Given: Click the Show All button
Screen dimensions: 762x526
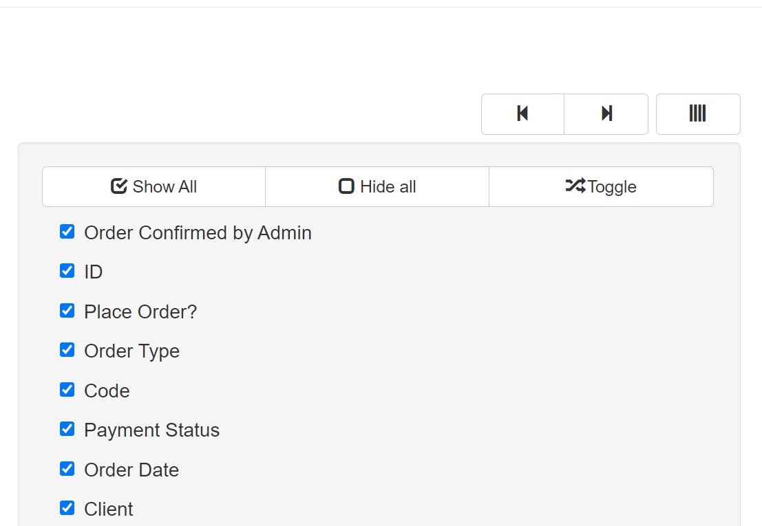Looking at the screenshot, I should [x=154, y=187].
